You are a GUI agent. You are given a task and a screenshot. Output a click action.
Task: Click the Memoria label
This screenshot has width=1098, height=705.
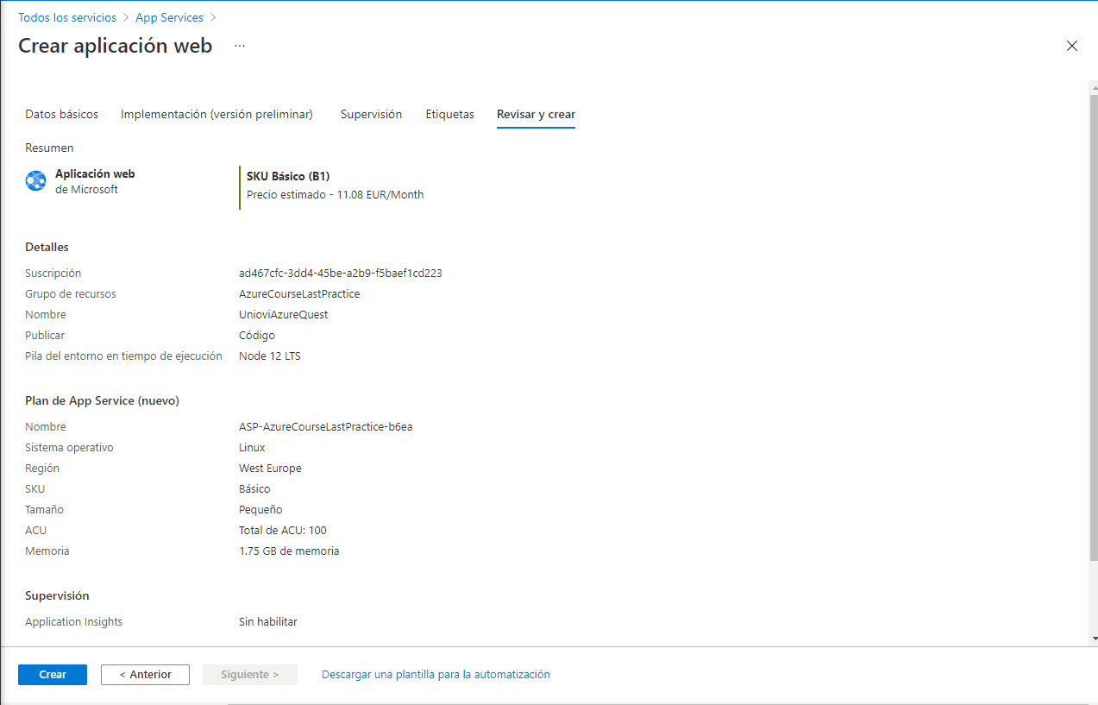(47, 551)
